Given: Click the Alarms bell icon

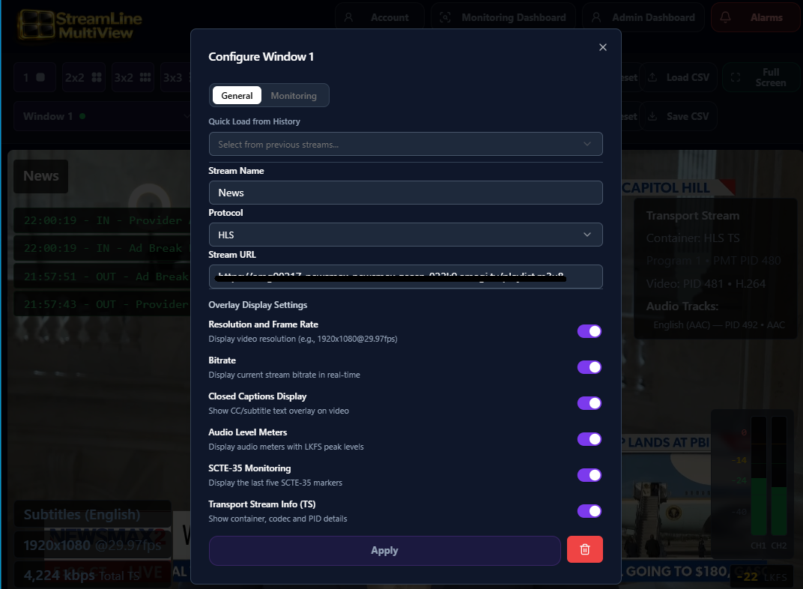Looking at the screenshot, I should tap(725, 17).
